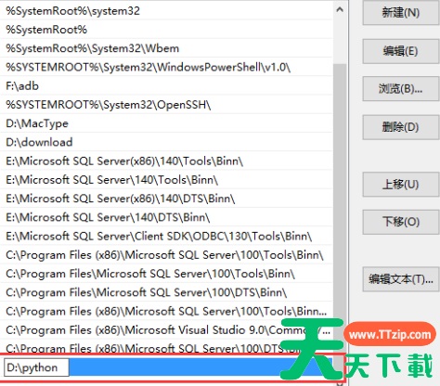The width and height of the screenshot is (440, 386).
Task: Move entry up with 上移(U)
Action: tap(401, 185)
